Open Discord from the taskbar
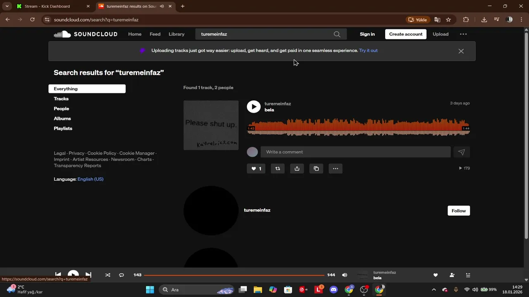 click(x=334, y=290)
